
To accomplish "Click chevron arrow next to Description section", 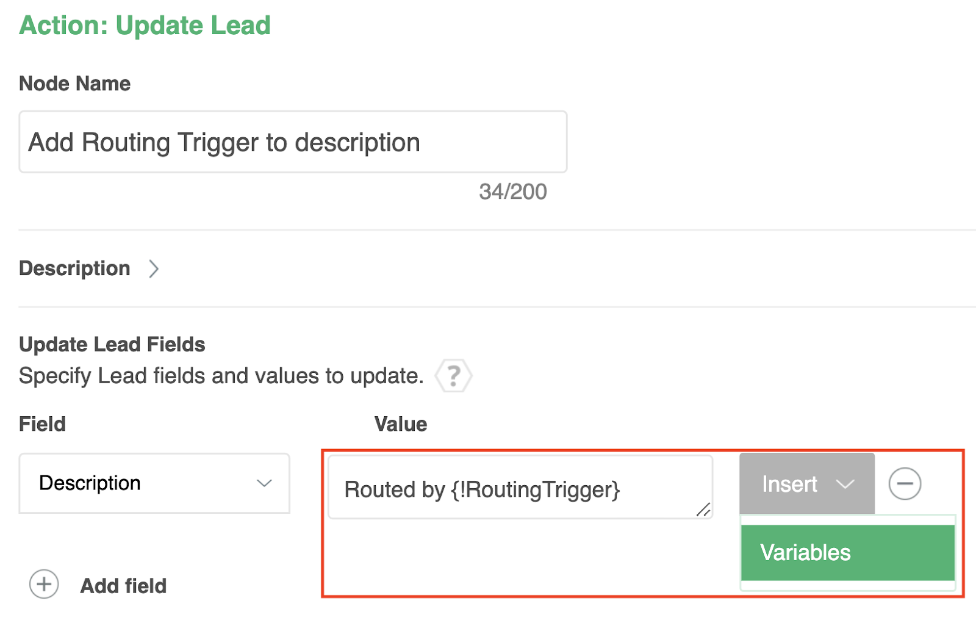I will pyautogui.click(x=154, y=269).
